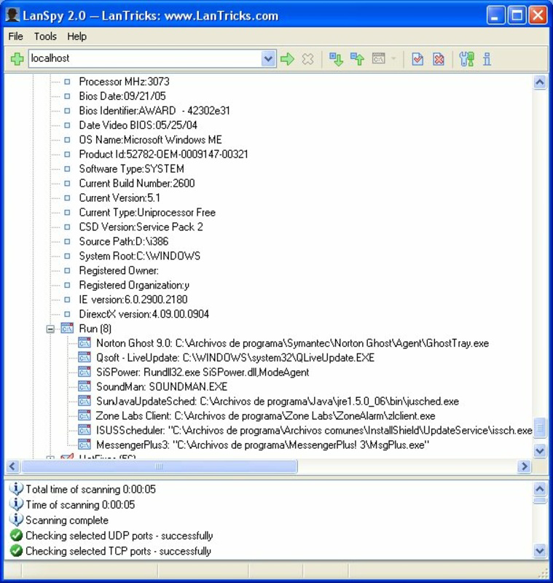This screenshot has width=553, height=583.
Task: Select the Zone Labs Client entry icon
Action: pos(85,415)
